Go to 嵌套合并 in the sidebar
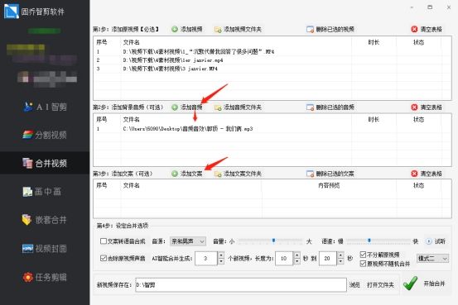 pos(45,220)
